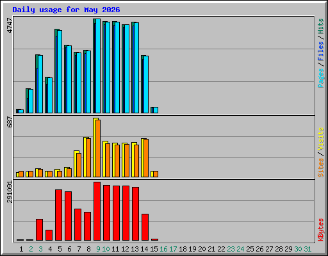This screenshot has width=328, height=256.
Task: Click day 22 on the x-axis
Action: pos(221,249)
